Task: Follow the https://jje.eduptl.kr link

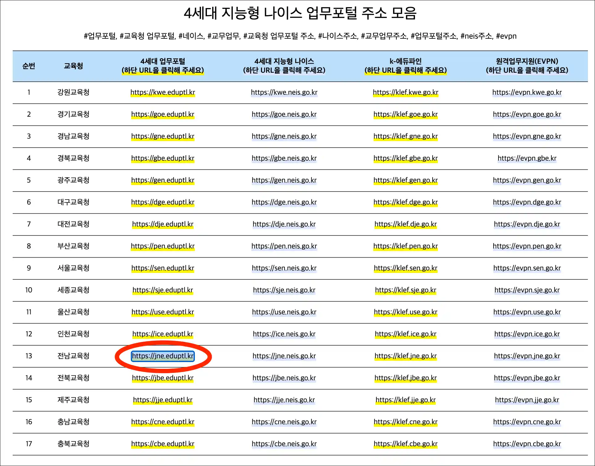Action: tap(163, 400)
